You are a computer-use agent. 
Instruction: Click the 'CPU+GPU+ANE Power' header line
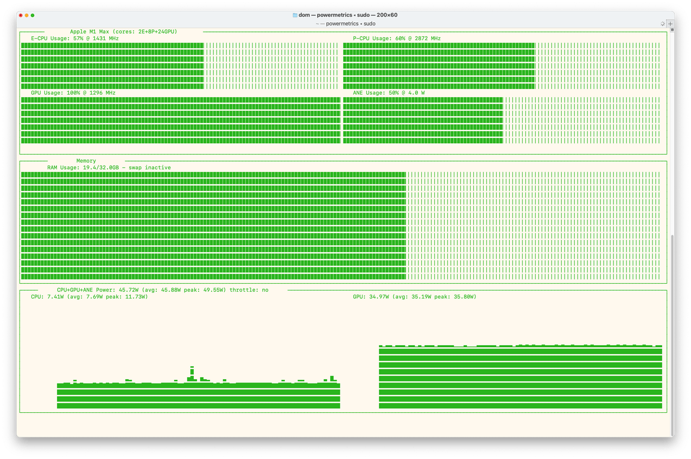(162, 290)
